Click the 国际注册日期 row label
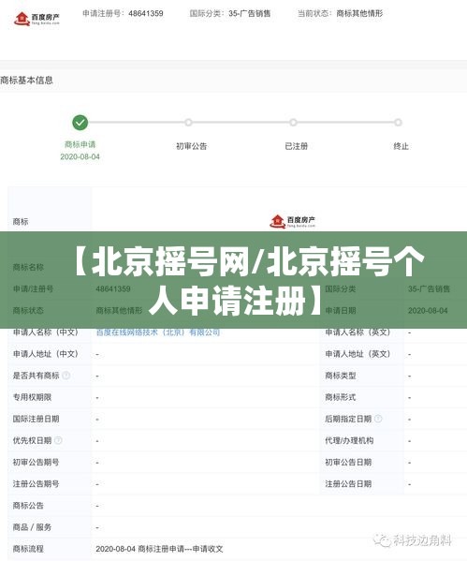This screenshot has width=467, height=561. coord(36,419)
